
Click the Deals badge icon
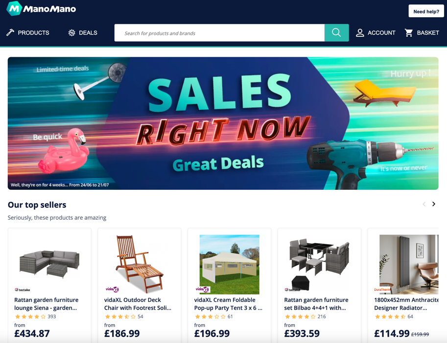[x=71, y=33]
